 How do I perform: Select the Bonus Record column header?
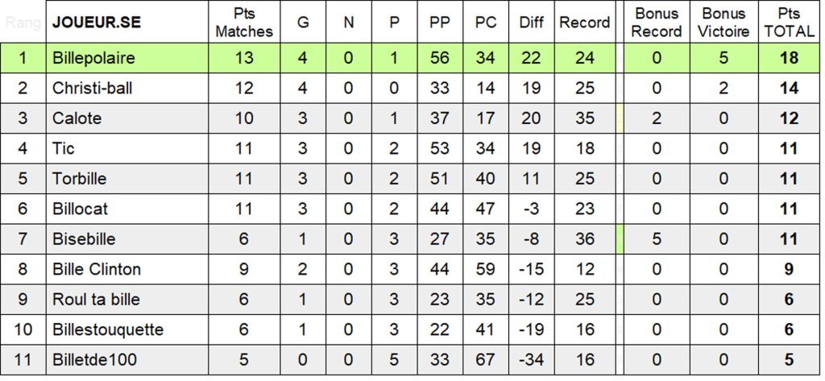pos(657,23)
